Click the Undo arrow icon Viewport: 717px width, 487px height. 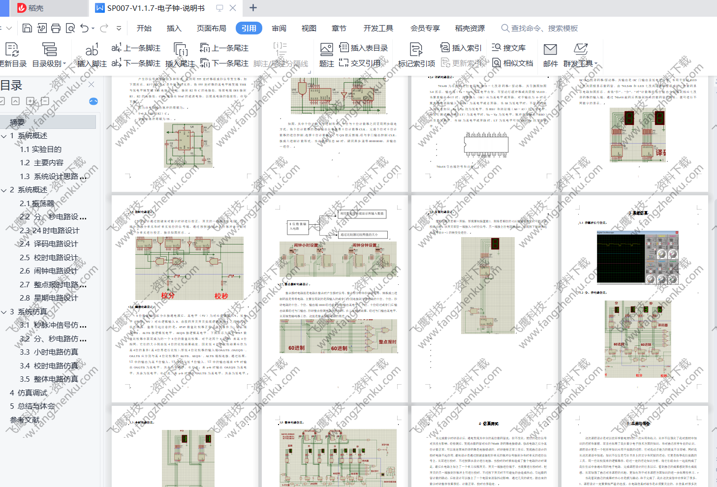click(85, 28)
